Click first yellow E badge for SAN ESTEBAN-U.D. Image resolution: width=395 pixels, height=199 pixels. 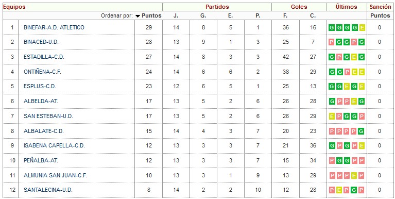click(332, 117)
